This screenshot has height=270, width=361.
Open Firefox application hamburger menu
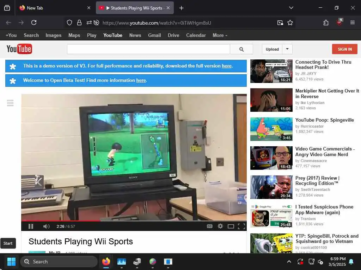pos(353,22)
